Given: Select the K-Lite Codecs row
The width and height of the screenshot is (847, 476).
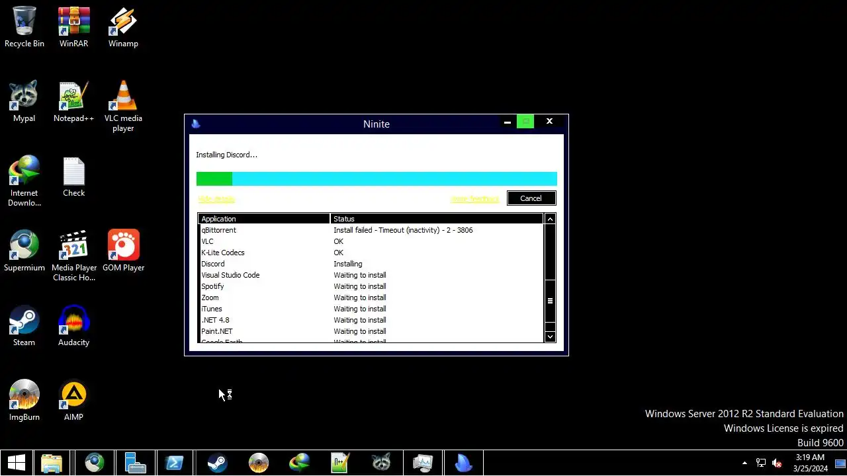Looking at the screenshot, I should click(x=371, y=253).
